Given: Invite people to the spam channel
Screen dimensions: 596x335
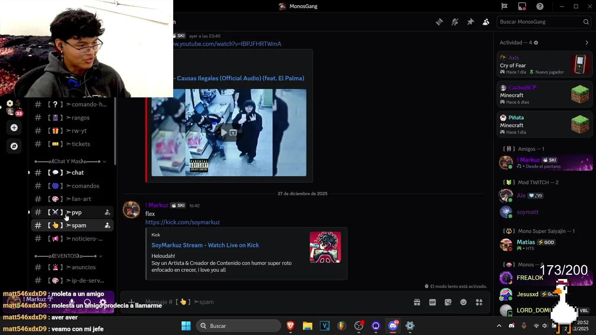Looking at the screenshot, I should (x=108, y=225).
